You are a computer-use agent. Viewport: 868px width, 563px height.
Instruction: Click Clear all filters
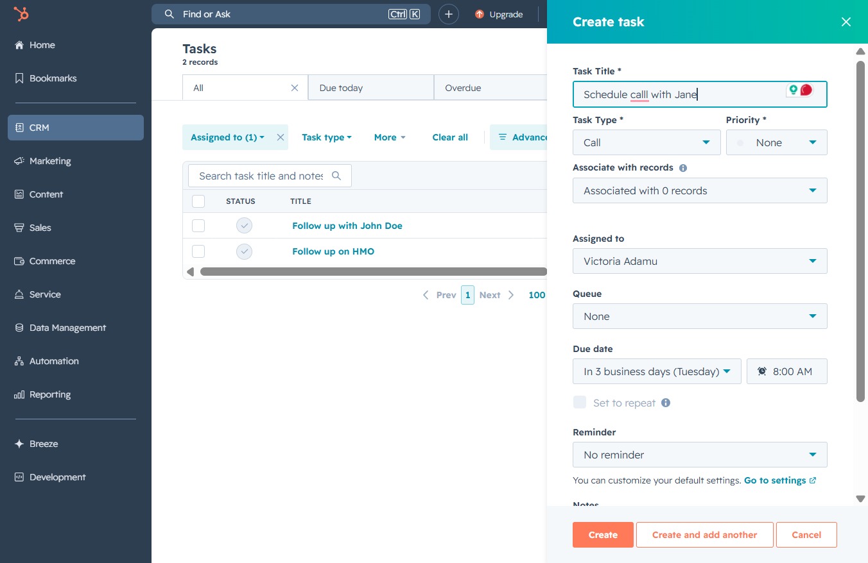(x=450, y=137)
